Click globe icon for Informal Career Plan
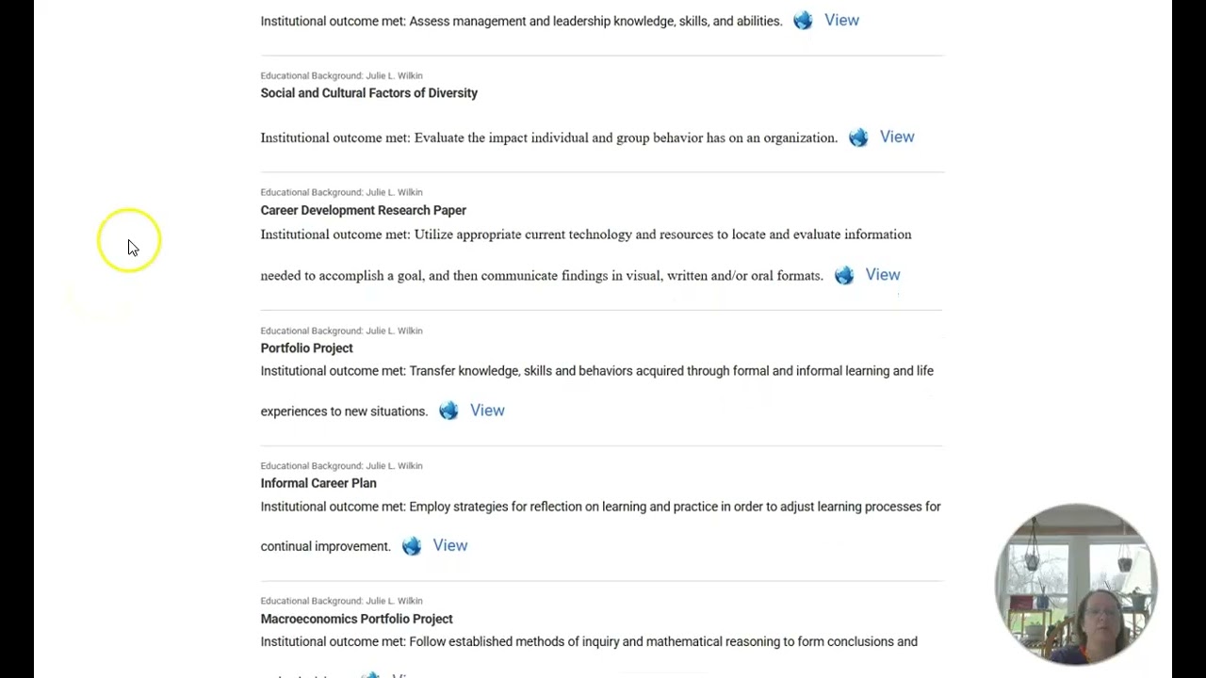The width and height of the screenshot is (1206, 678). click(x=412, y=546)
